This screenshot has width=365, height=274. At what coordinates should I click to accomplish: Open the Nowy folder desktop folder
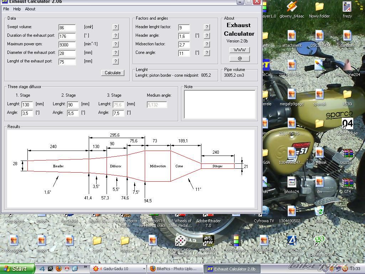319,6
